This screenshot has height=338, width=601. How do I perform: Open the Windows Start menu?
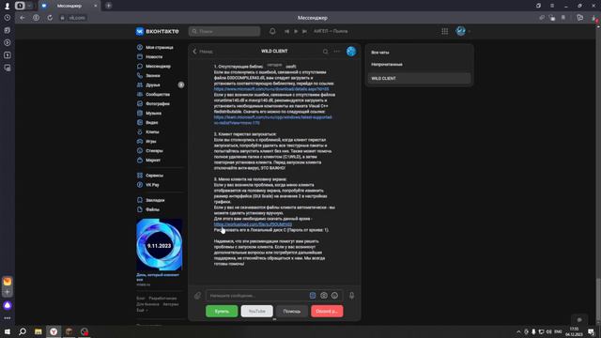point(8,331)
